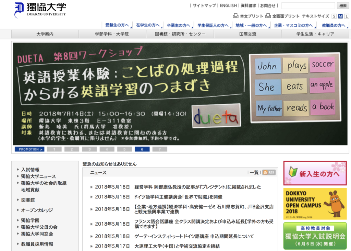Open オープンカレッジ in sidebar

(37, 210)
